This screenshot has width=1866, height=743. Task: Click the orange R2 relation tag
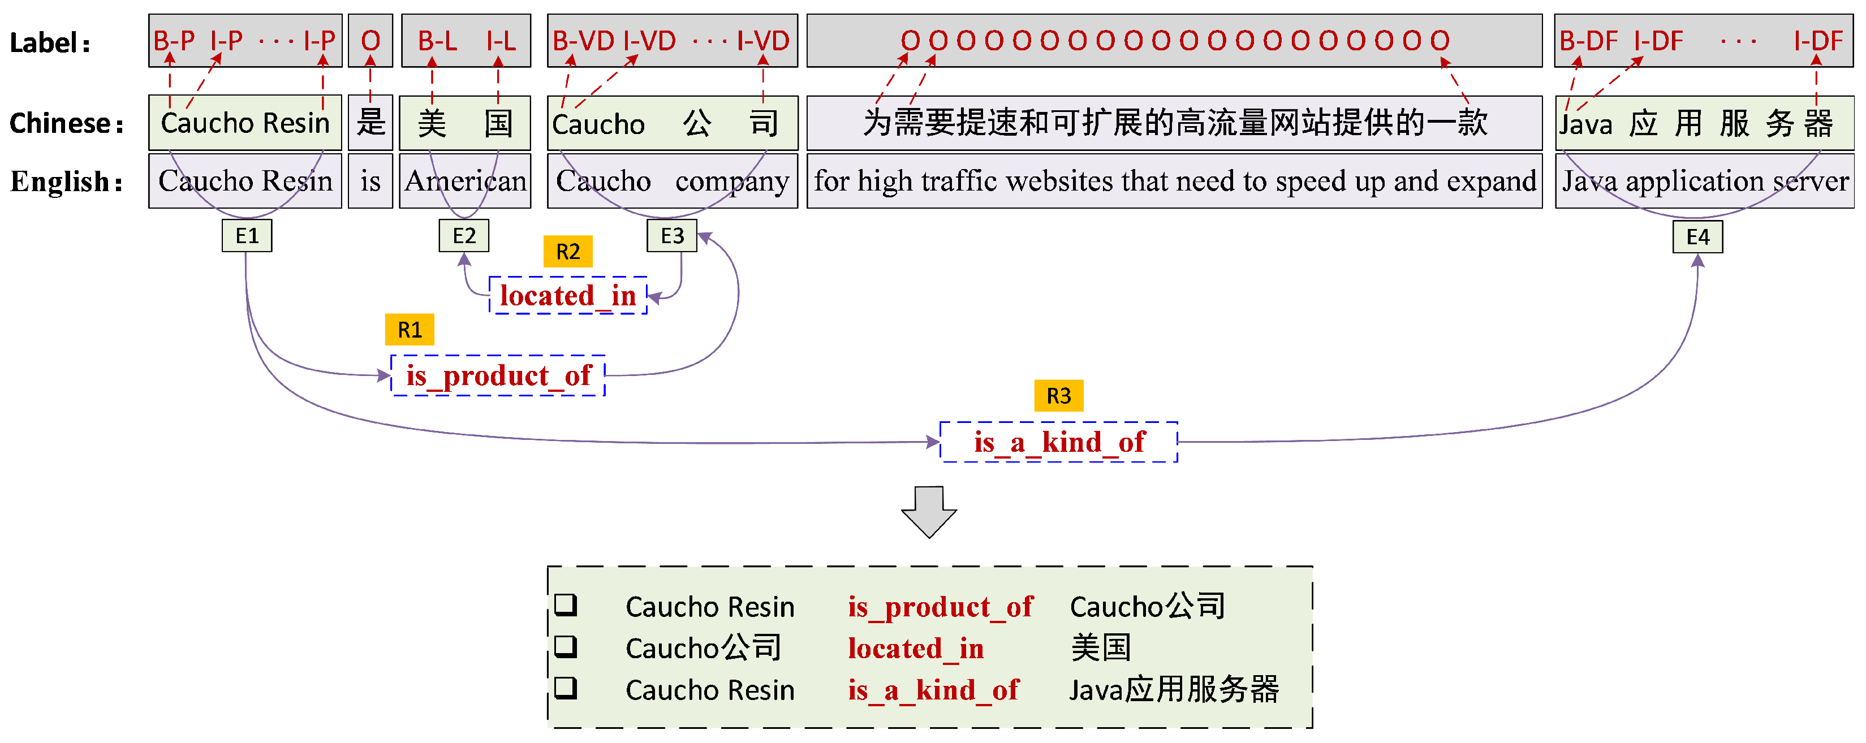point(568,251)
